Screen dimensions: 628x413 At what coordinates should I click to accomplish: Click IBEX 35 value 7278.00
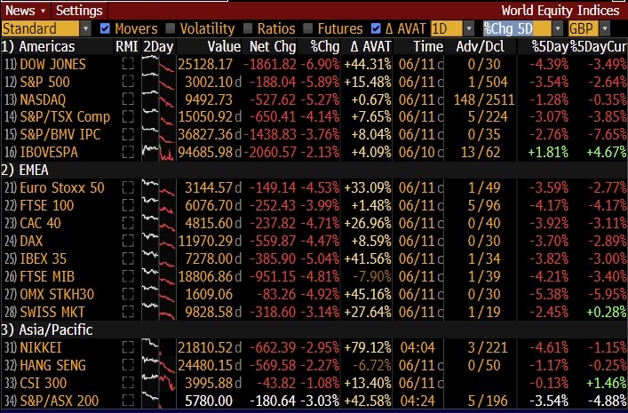tap(209, 258)
